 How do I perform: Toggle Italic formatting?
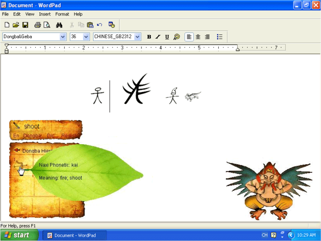(x=158, y=37)
